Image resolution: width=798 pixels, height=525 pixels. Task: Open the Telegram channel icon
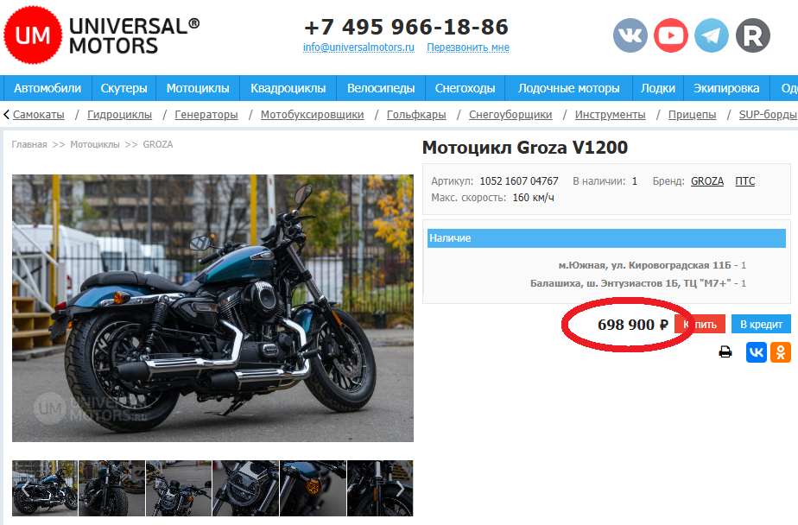712,35
